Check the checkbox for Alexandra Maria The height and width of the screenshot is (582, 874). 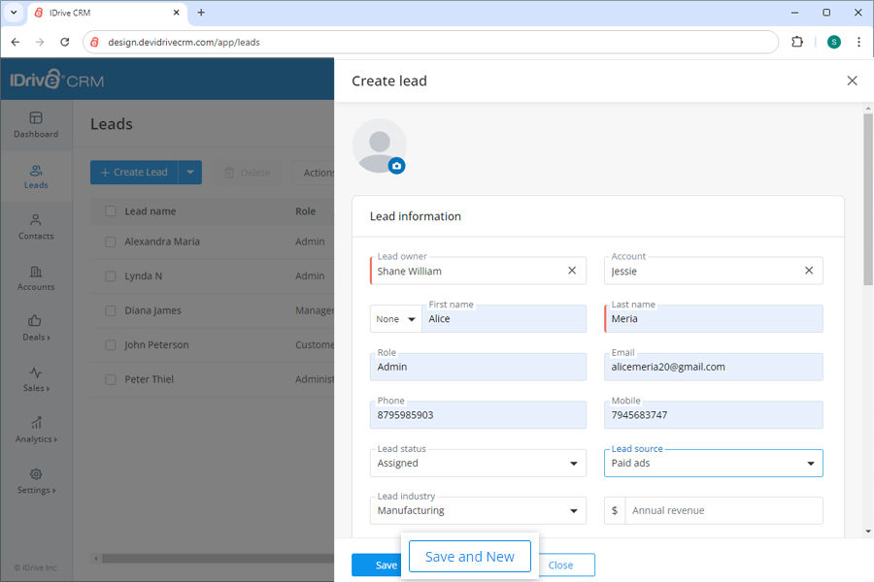(110, 242)
